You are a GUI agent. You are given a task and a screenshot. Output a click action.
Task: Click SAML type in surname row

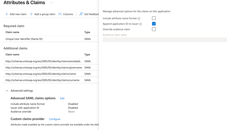coord(88,80)
